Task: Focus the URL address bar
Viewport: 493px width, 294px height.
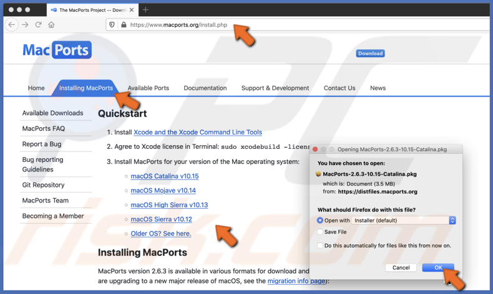Action: point(299,24)
